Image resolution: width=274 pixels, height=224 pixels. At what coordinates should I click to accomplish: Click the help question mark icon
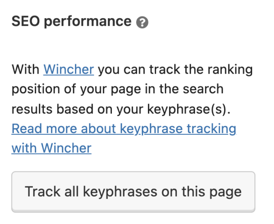pyautogui.click(x=142, y=22)
